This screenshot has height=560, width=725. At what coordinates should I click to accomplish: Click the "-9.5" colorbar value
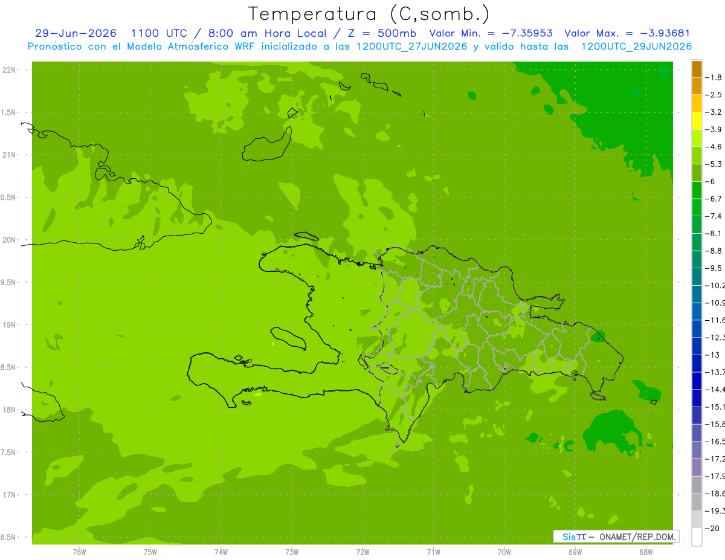tap(714, 268)
